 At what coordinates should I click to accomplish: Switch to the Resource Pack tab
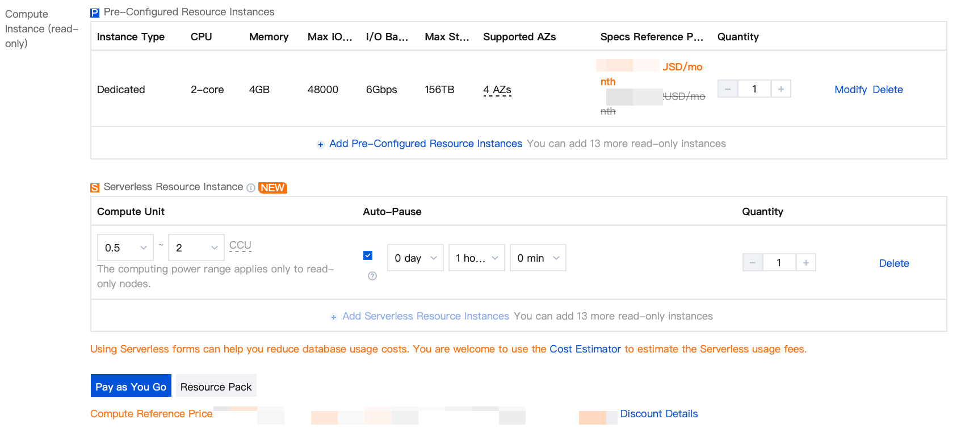click(216, 386)
